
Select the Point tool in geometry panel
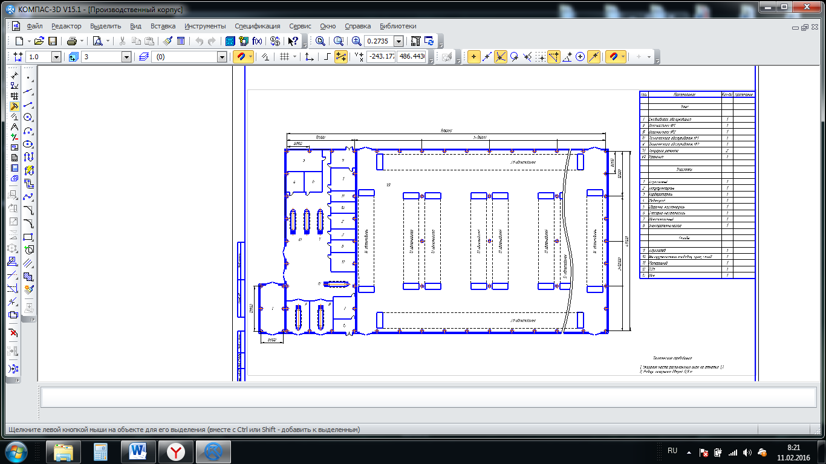click(28, 78)
